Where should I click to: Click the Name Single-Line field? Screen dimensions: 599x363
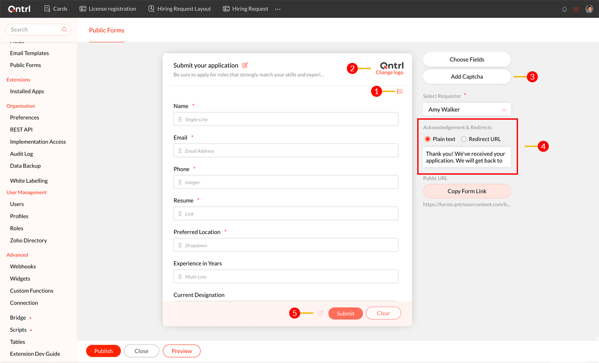coord(286,119)
